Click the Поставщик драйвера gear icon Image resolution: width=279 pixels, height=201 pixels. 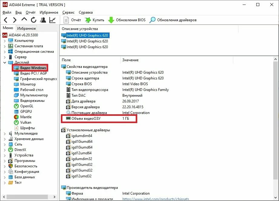[x=68, y=113]
